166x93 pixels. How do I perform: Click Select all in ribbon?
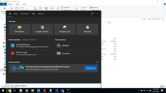94,7
